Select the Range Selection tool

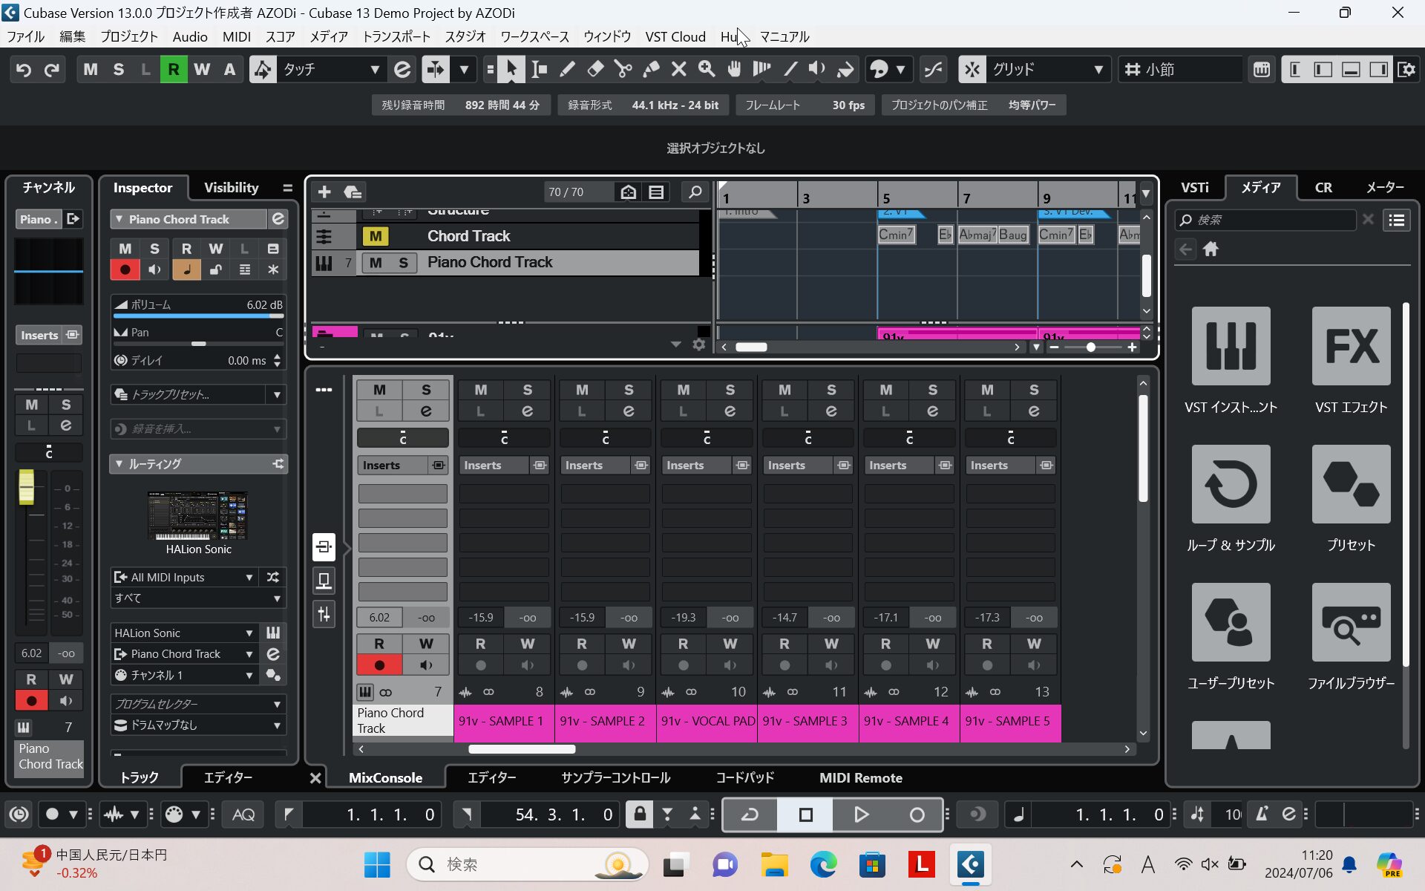pyautogui.click(x=540, y=70)
